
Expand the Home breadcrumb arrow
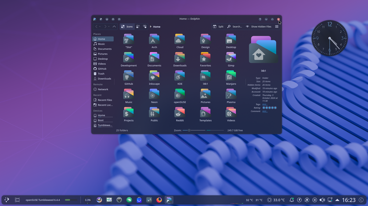coord(151,27)
